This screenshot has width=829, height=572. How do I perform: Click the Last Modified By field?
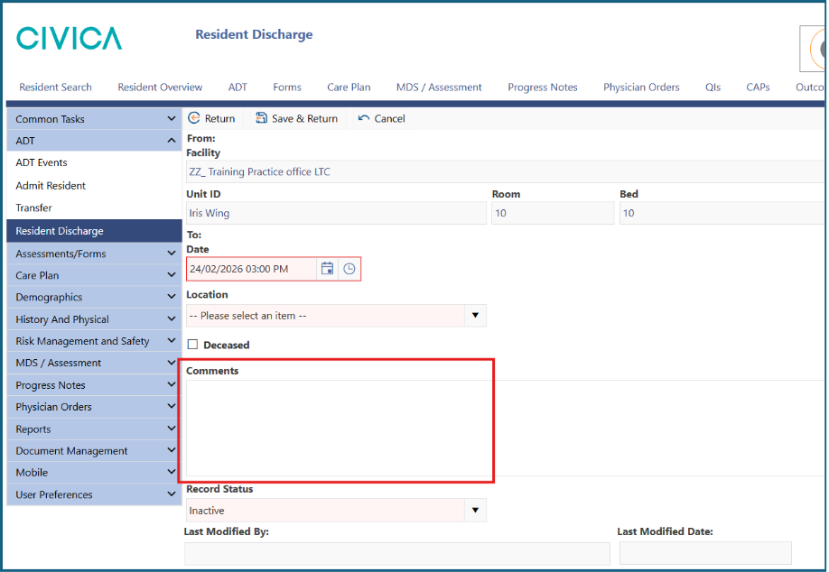tap(397, 554)
